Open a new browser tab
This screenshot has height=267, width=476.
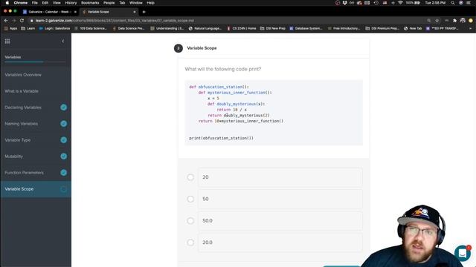tap(144, 12)
